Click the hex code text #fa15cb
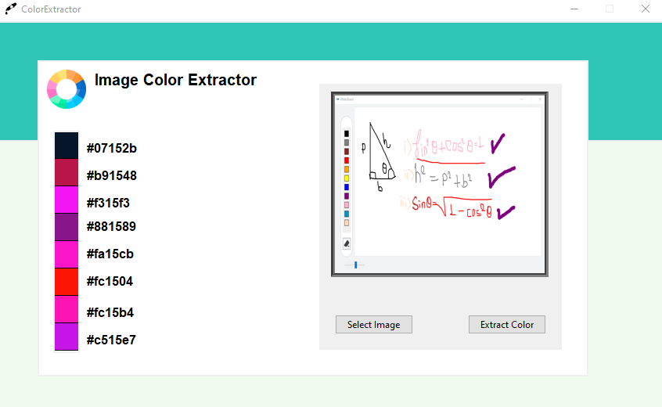 point(110,254)
